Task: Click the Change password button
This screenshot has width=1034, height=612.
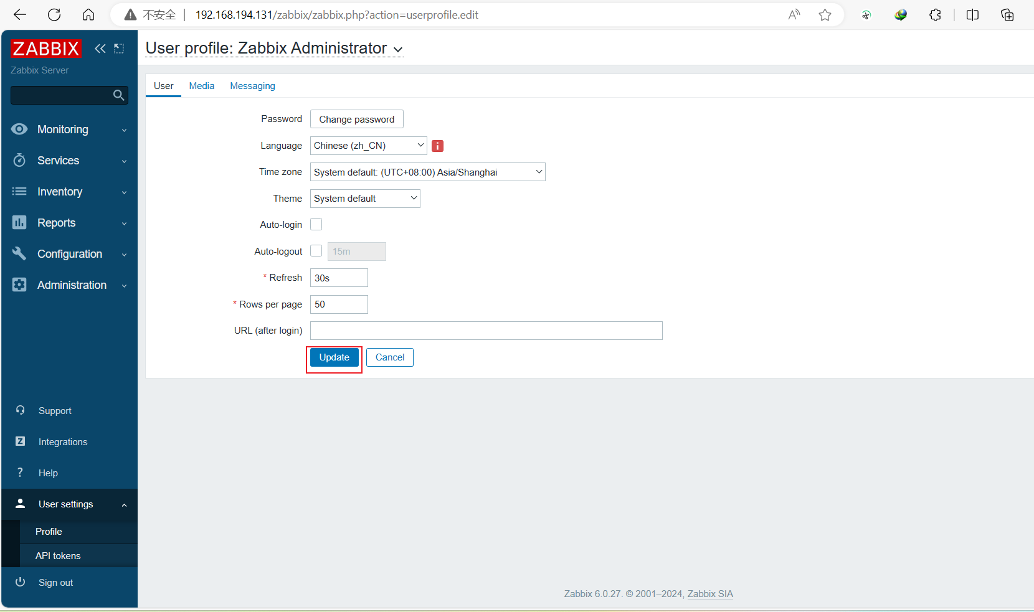Action: [x=357, y=119]
